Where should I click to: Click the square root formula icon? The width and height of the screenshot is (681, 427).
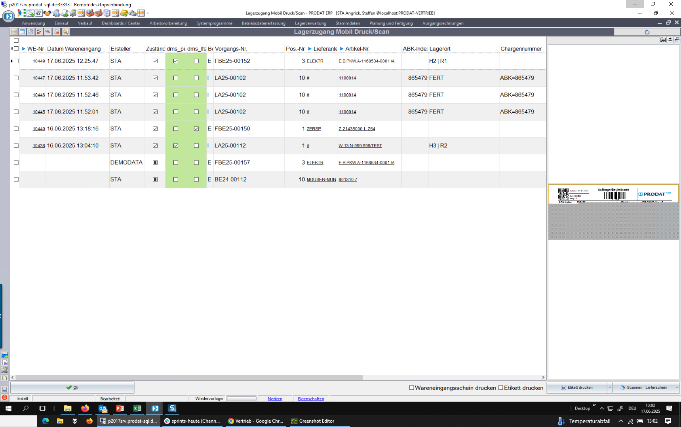39,13
